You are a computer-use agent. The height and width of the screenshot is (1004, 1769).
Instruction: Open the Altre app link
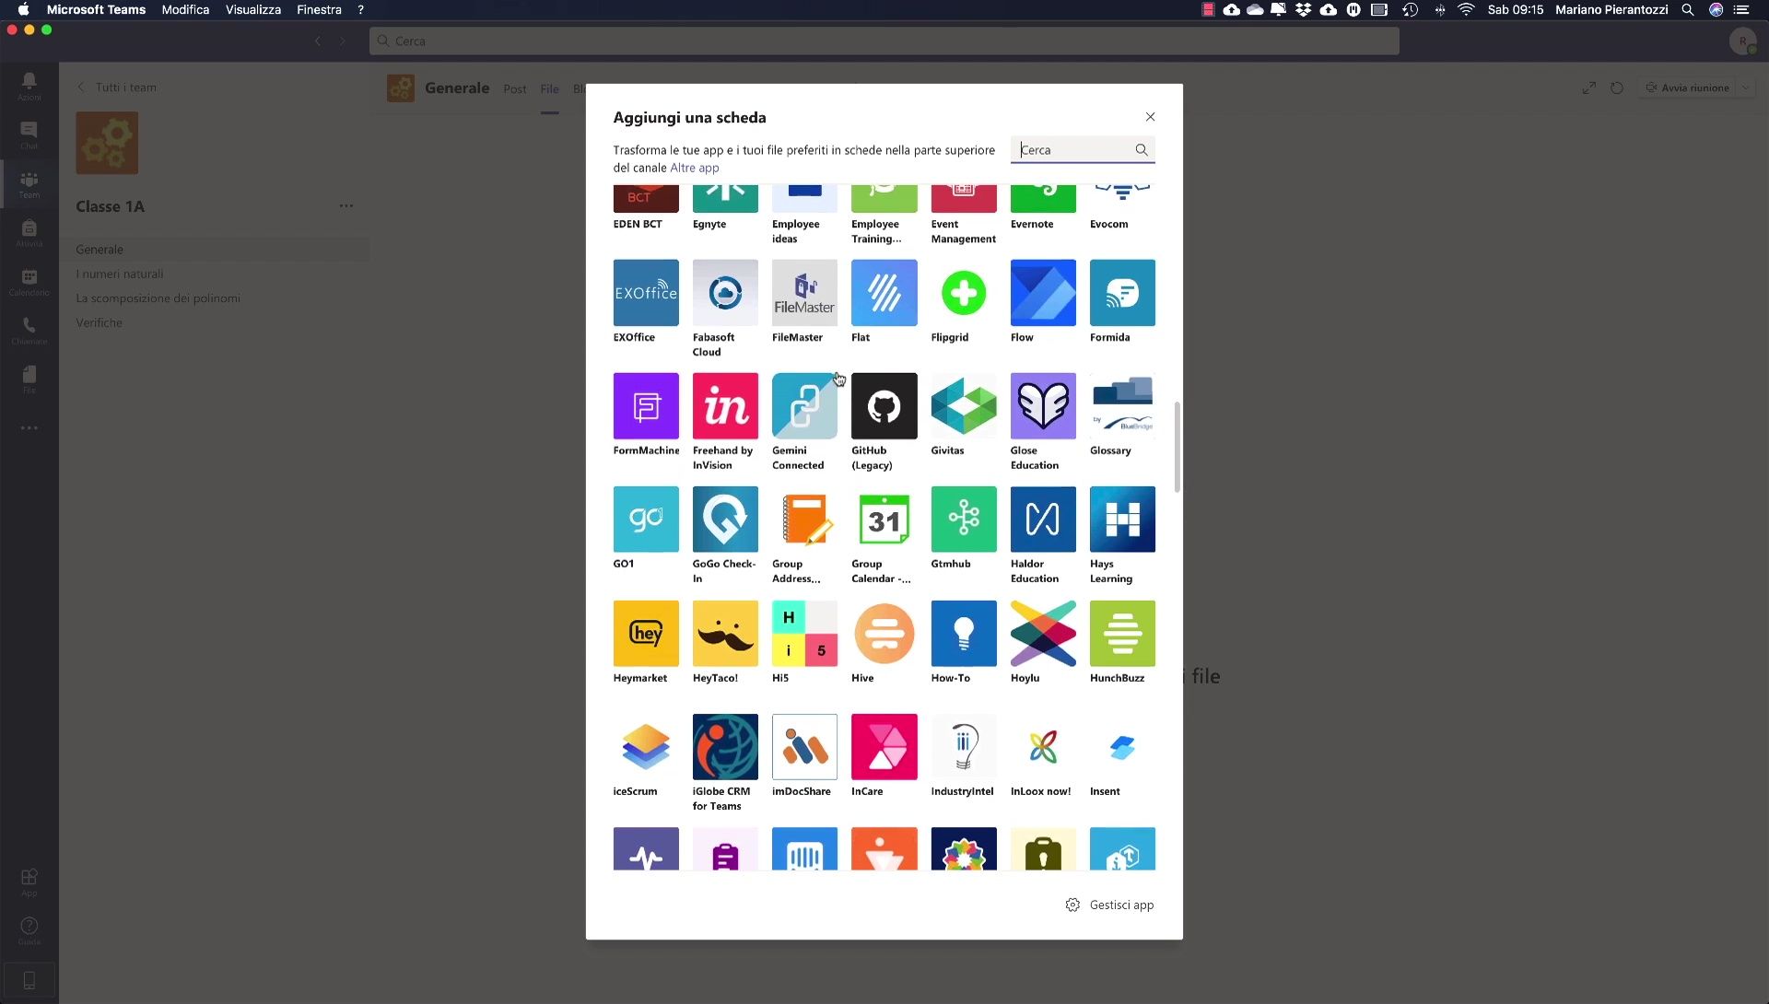[x=694, y=168]
